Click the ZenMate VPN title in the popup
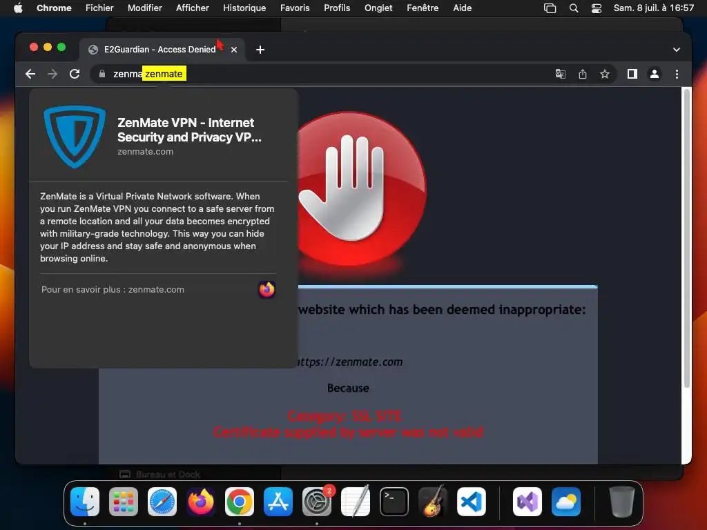 tap(189, 130)
